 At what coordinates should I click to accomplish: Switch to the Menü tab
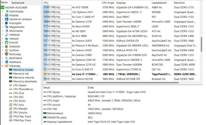(x=4, y=3)
